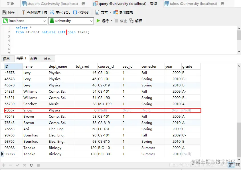The image size is (241, 170).
Task: Select the grade C- cell for Bourikas
Action: [x=191, y=135]
